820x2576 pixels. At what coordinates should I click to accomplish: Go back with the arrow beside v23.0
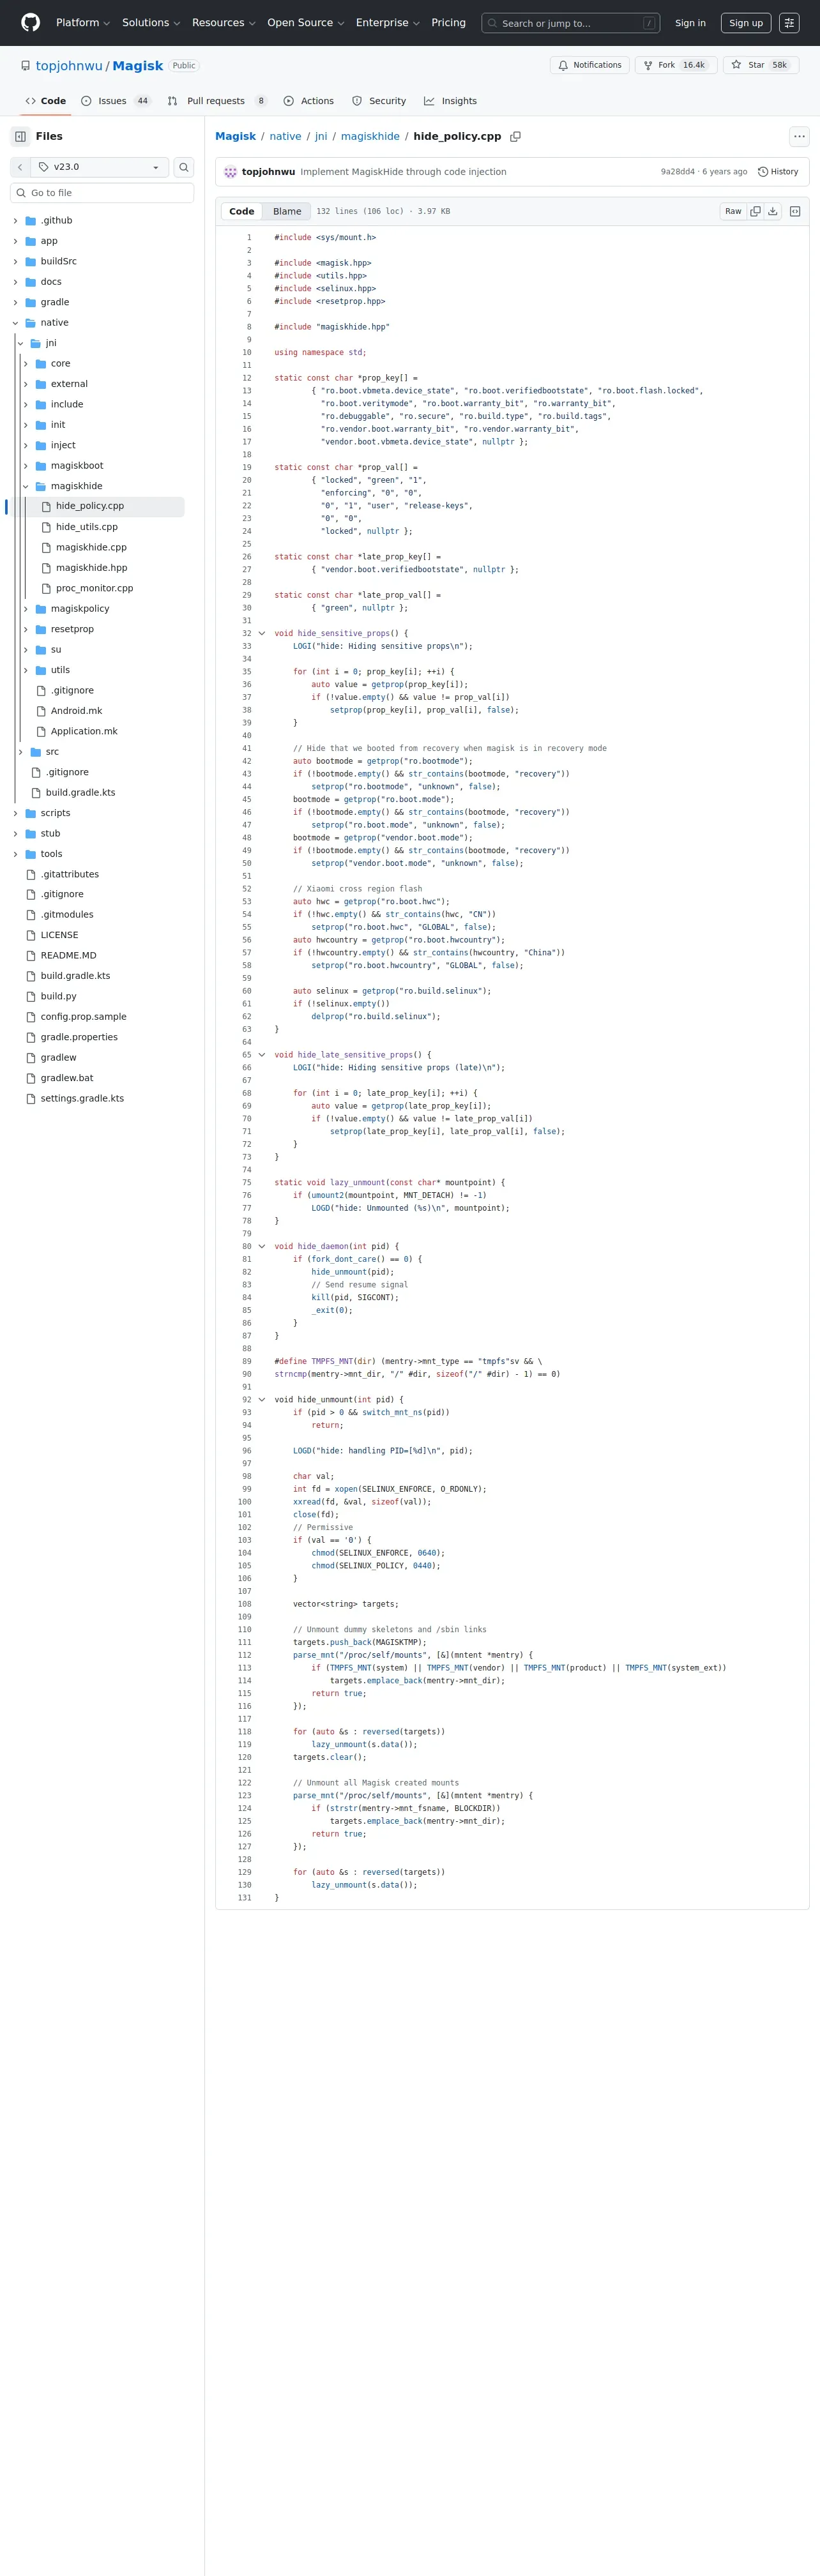click(x=20, y=167)
